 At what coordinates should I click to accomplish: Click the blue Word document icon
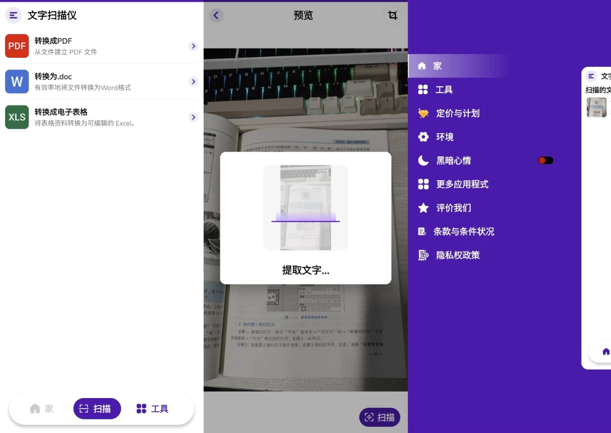click(x=17, y=82)
